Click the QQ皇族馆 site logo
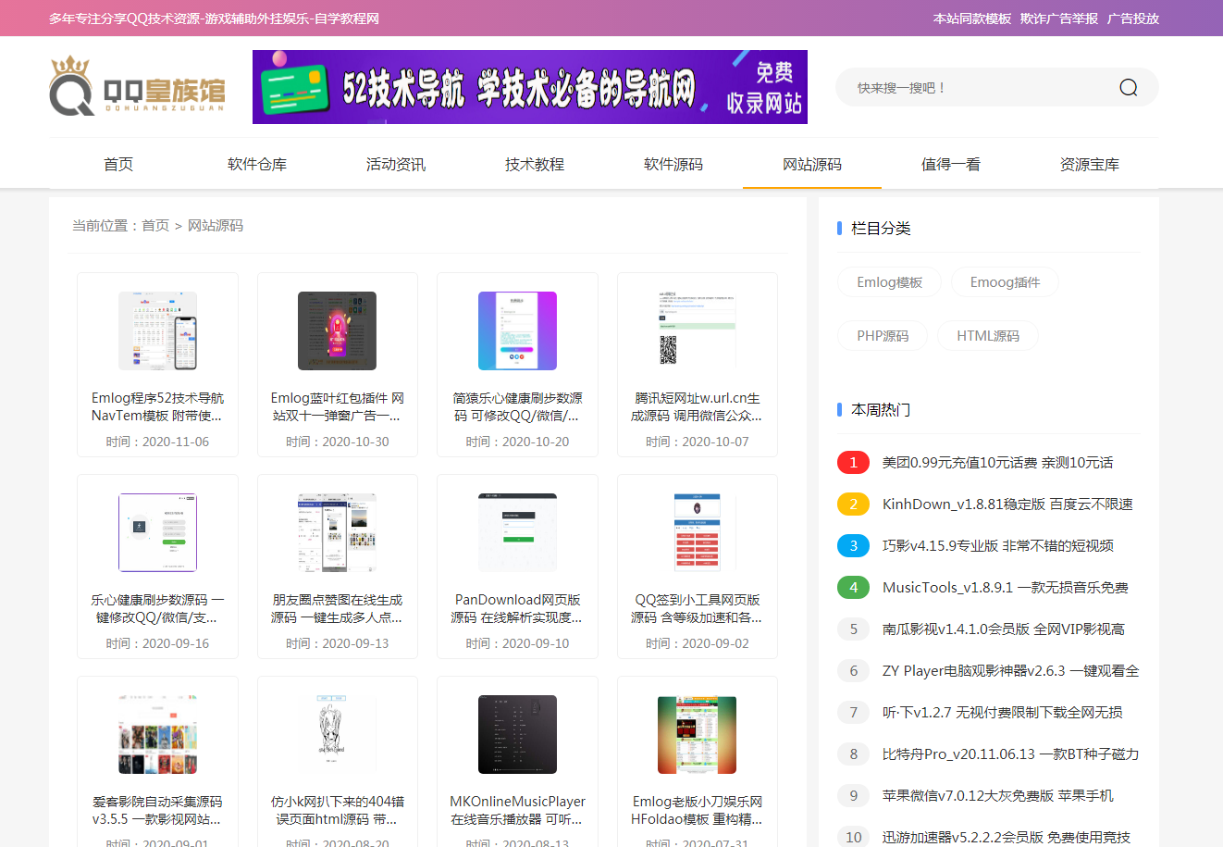The width and height of the screenshot is (1223, 847). (137, 86)
